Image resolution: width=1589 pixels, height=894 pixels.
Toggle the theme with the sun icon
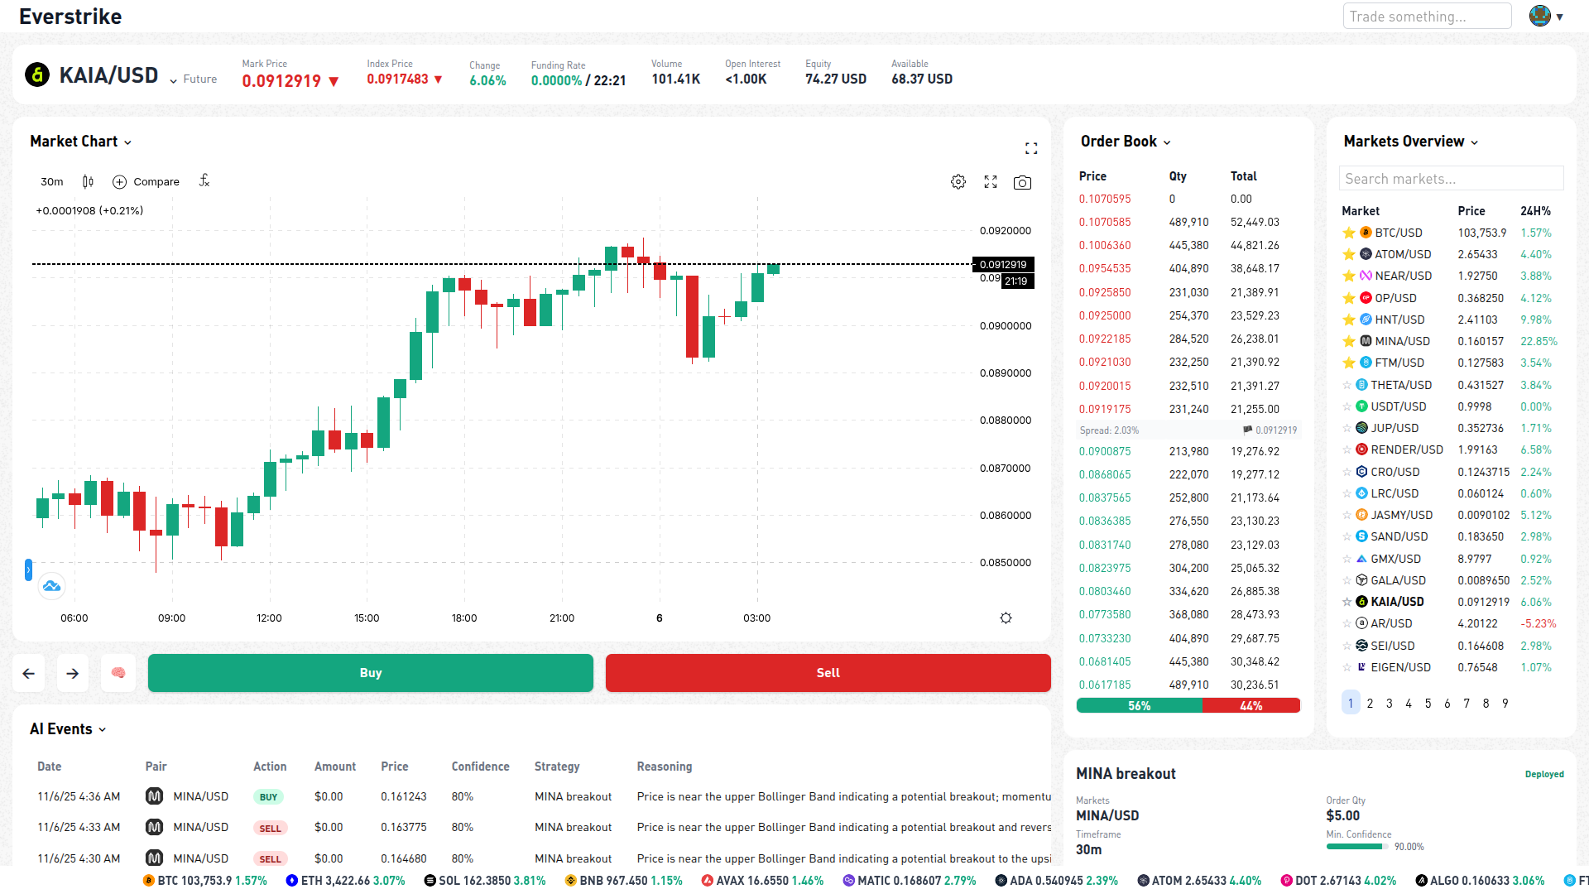point(1005,618)
